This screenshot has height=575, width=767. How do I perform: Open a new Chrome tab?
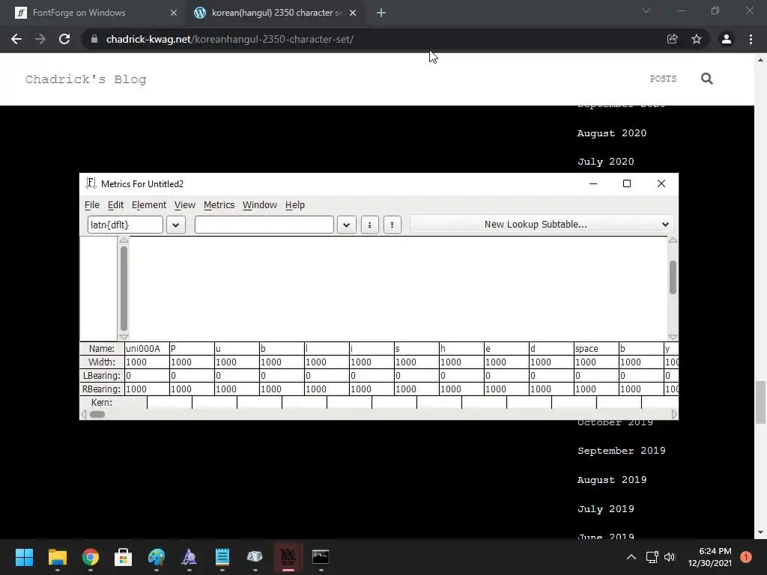[381, 13]
